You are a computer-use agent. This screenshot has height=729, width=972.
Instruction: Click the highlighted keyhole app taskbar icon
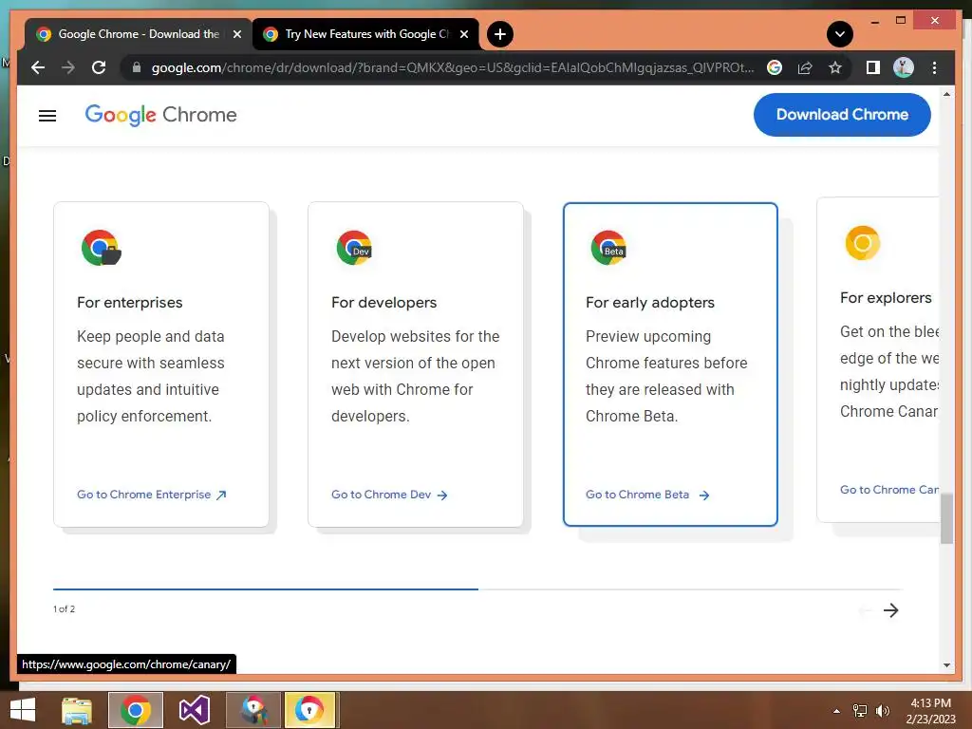coord(308,710)
